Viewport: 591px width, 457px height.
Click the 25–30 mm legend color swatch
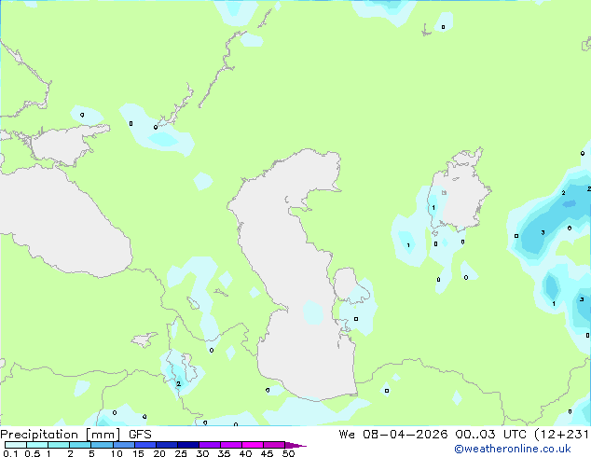point(188,445)
